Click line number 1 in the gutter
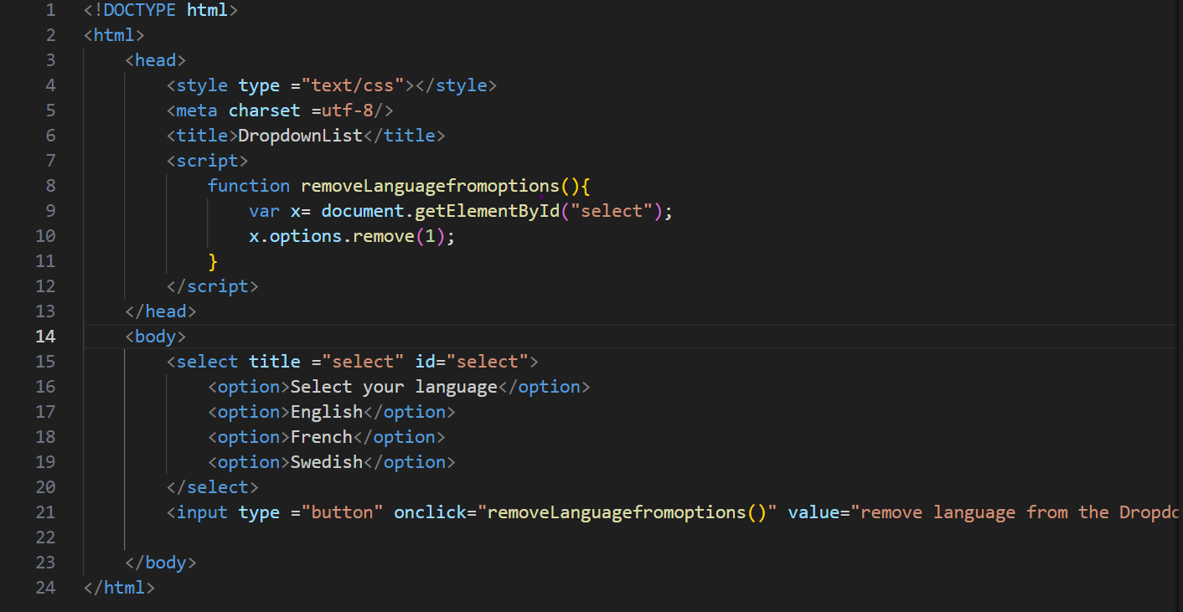 (x=50, y=10)
